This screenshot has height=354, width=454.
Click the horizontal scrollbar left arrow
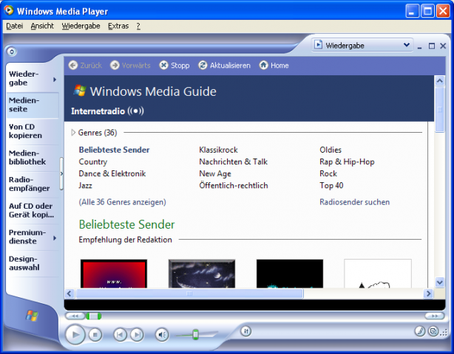(70, 294)
